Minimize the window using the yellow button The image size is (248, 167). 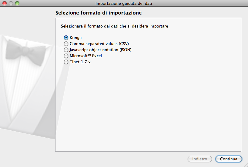click(11, 3)
